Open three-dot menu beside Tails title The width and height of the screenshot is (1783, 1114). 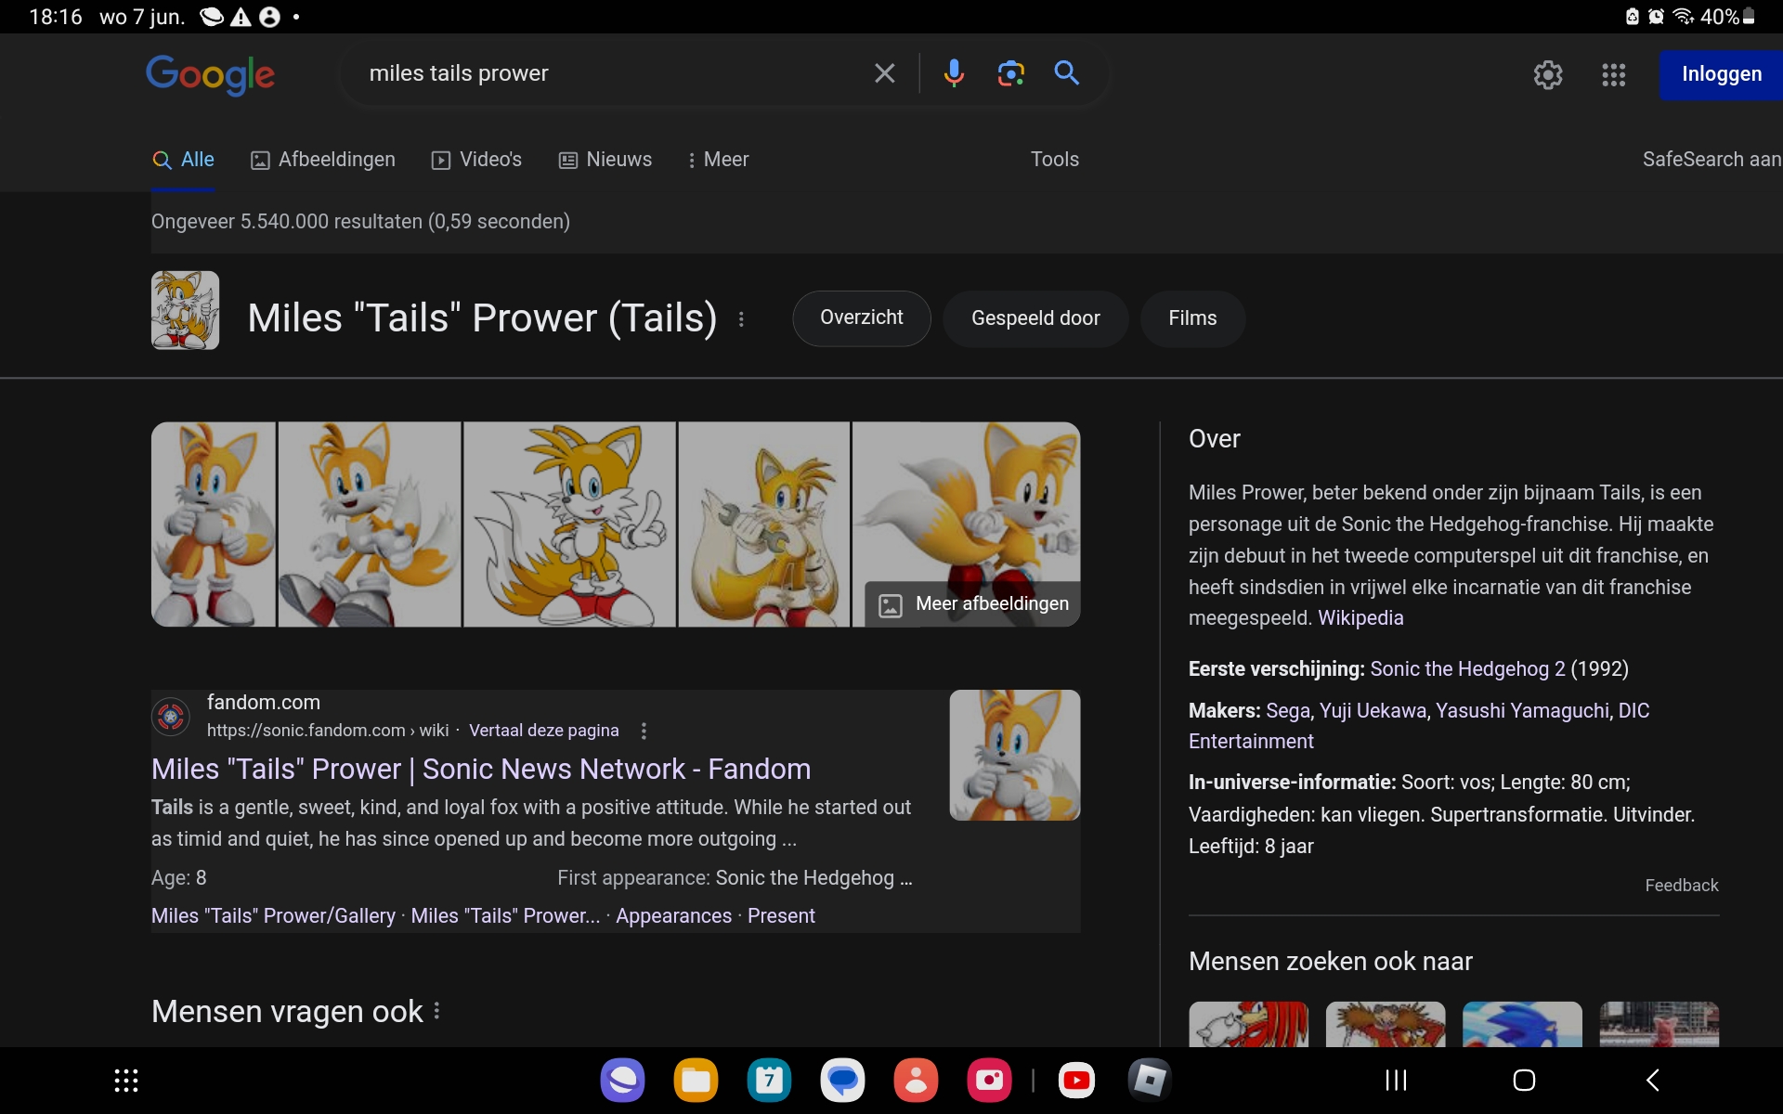tap(741, 319)
